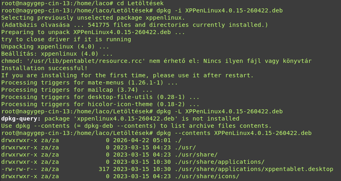The image size is (341, 181).
Task: Click the '/usr/lib/pentablet/resource.rcc' path in chmod error
Action: pos(86,61)
